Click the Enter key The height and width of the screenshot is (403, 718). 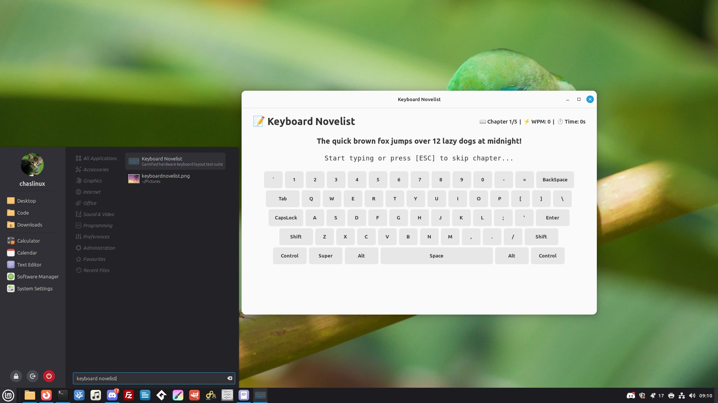(553, 218)
